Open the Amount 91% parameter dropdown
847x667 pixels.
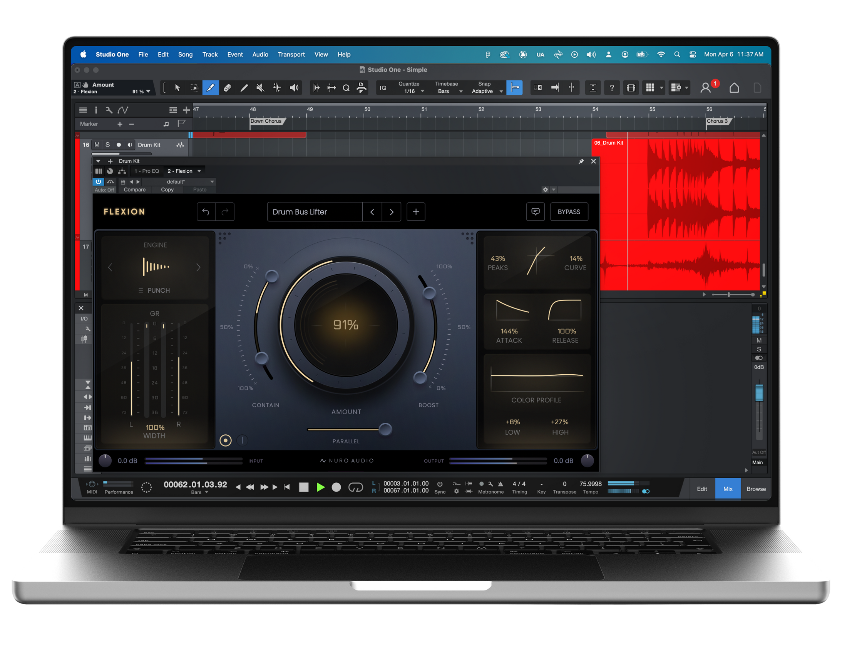tap(148, 92)
